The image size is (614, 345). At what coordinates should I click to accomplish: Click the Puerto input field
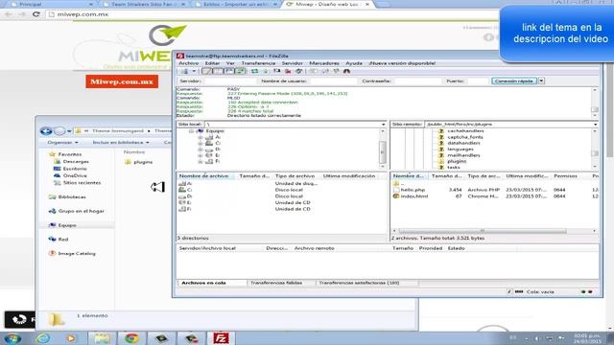click(478, 80)
